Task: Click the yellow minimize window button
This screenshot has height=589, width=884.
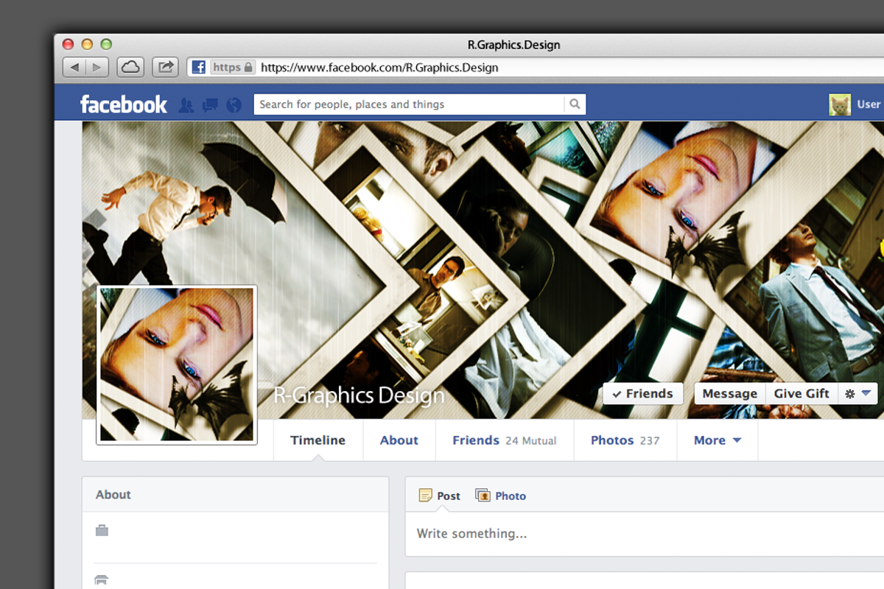Action: point(87,44)
